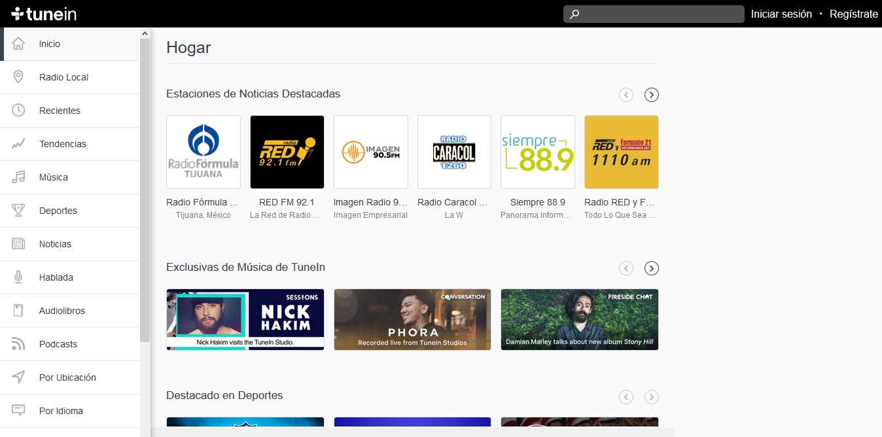The height and width of the screenshot is (437, 882).
Task: Go to Podcasts in sidebar
Action: pyautogui.click(x=70, y=344)
